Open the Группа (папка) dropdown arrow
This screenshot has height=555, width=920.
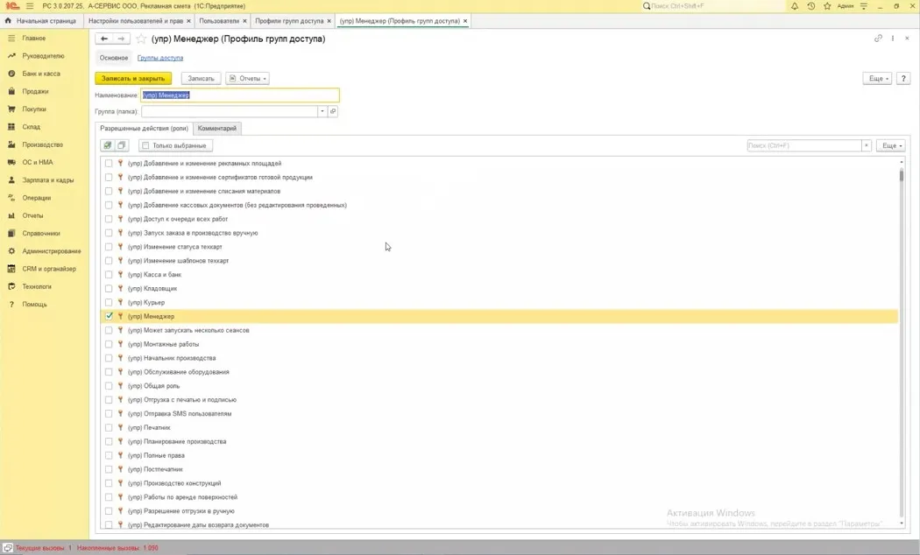322,111
